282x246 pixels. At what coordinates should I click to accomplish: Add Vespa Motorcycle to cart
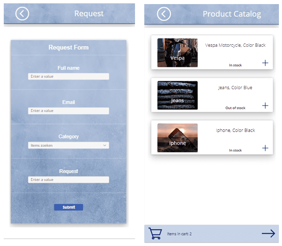[265, 63]
